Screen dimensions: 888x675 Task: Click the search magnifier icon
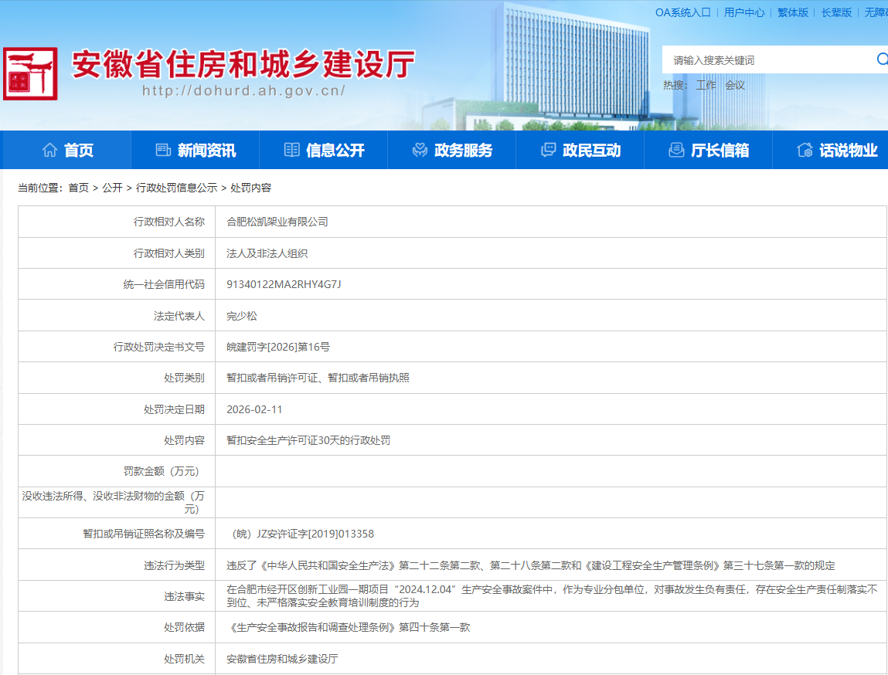(882, 59)
